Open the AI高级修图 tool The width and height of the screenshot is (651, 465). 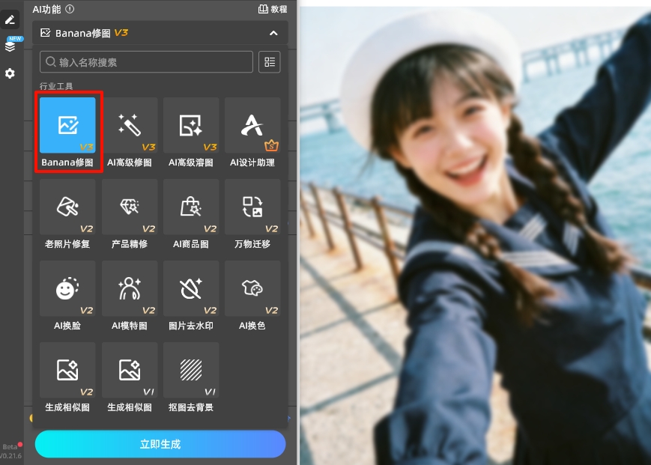coord(129,125)
